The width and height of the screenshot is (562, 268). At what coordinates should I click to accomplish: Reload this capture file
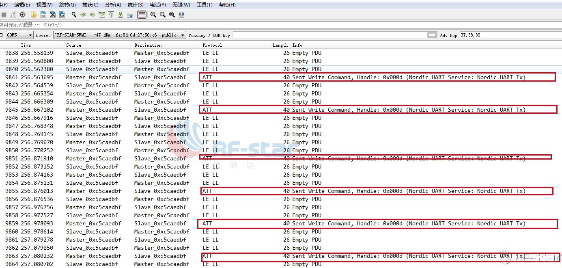click(62, 15)
